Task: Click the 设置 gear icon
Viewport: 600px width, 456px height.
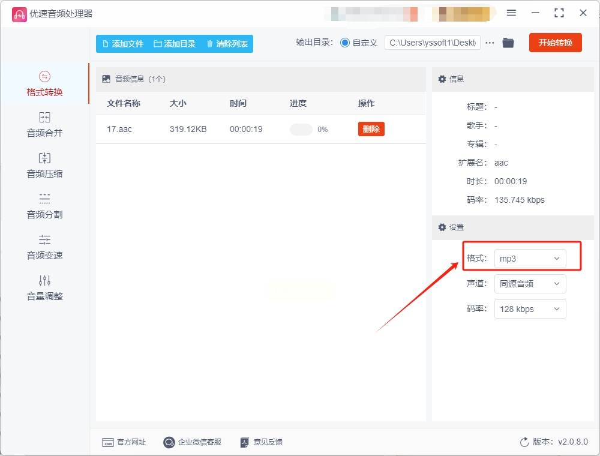Action: pyautogui.click(x=442, y=227)
